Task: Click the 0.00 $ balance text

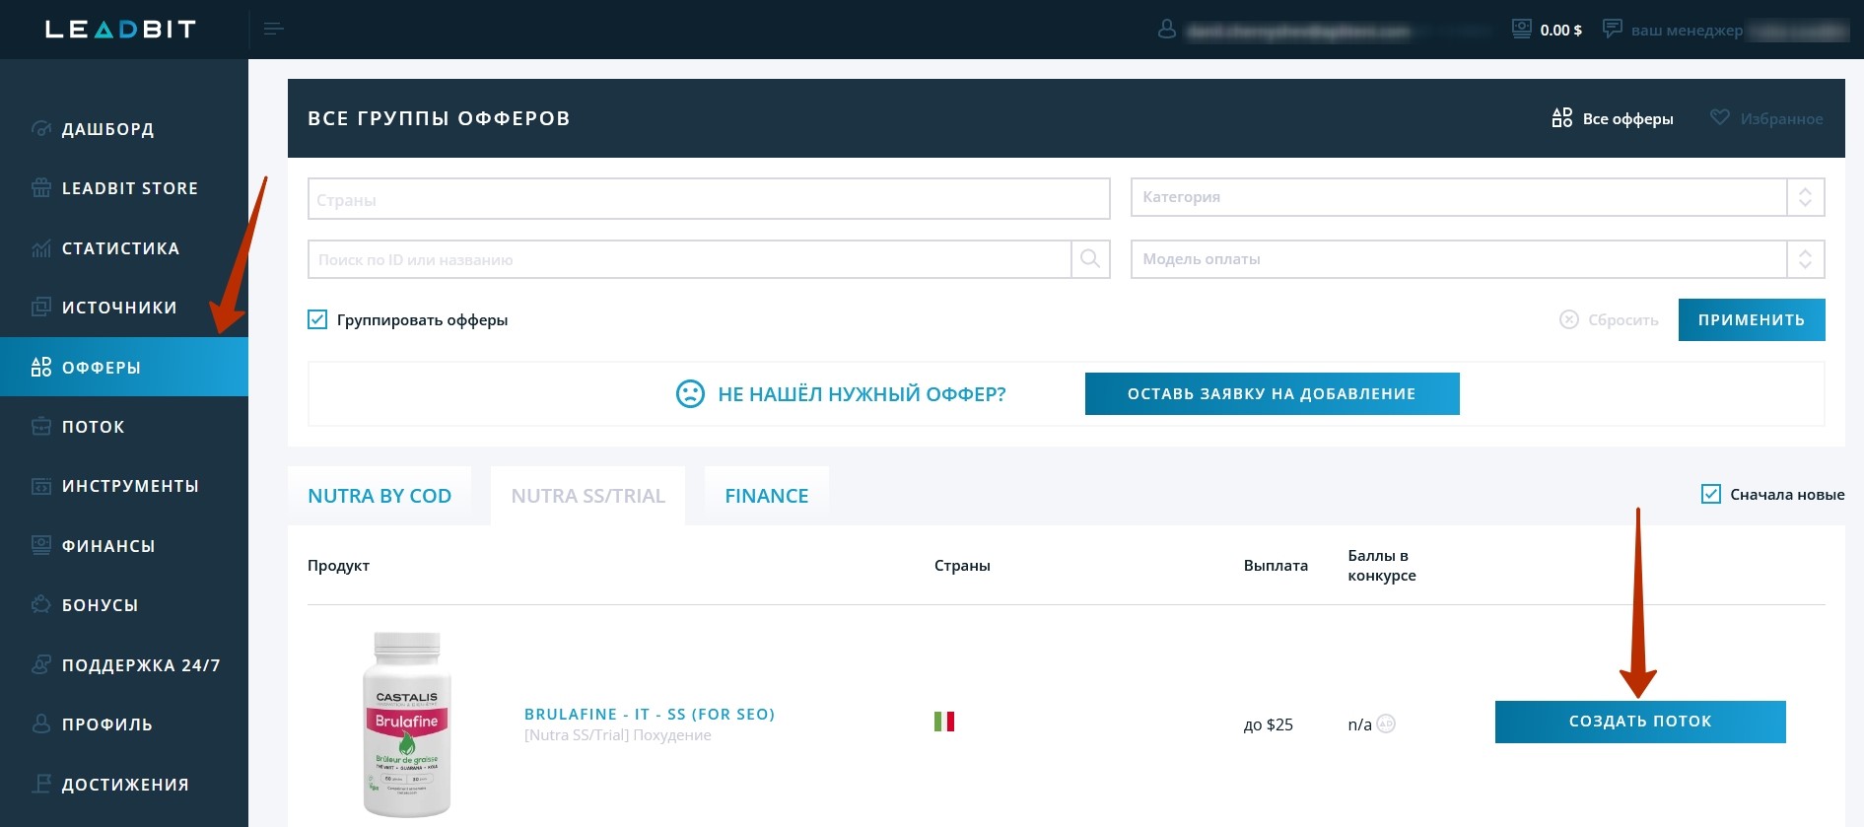Action: pos(1561,30)
